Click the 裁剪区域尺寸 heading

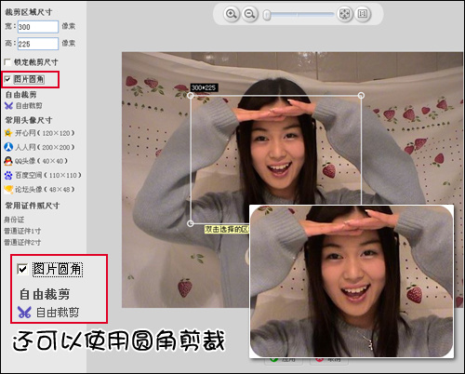pos(29,12)
